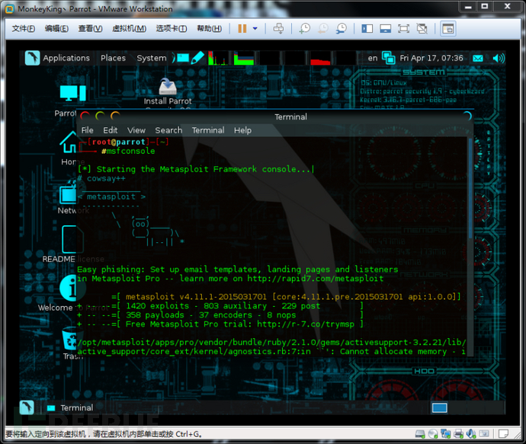This screenshot has height=444, width=526.
Task: Click the printer status bar icon
Action: tap(458, 434)
